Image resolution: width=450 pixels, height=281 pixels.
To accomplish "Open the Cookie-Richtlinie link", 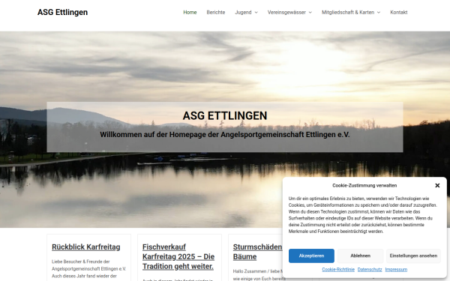I will pos(338,270).
